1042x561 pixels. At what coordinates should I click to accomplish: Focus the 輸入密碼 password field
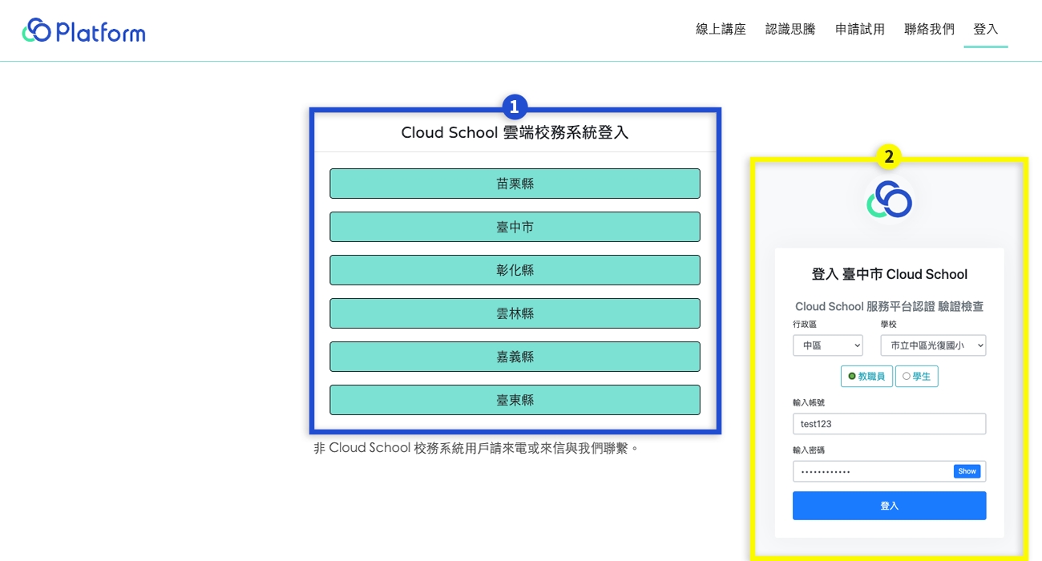pyautogui.click(x=870, y=471)
